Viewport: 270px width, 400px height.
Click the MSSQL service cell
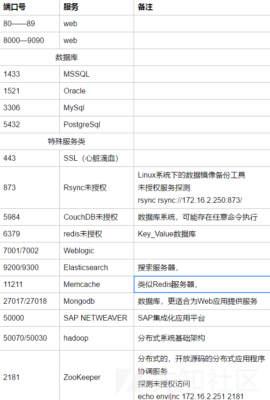(97, 74)
